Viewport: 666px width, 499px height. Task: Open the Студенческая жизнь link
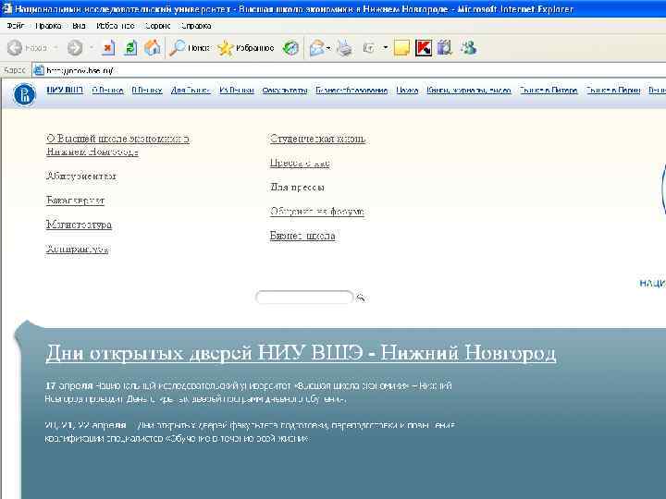click(x=317, y=139)
